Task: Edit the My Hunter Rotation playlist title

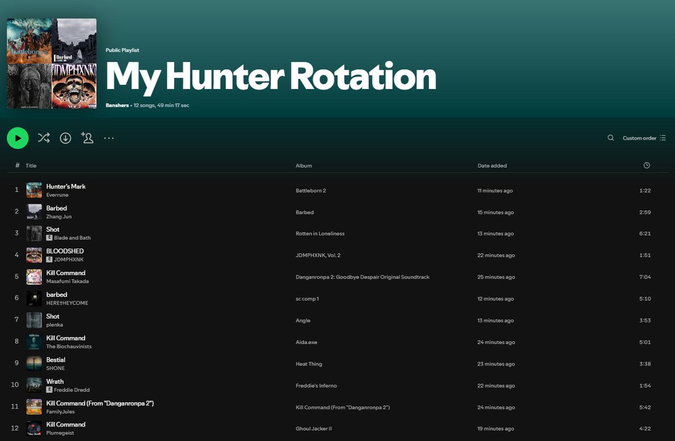Action: pos(271,76)
